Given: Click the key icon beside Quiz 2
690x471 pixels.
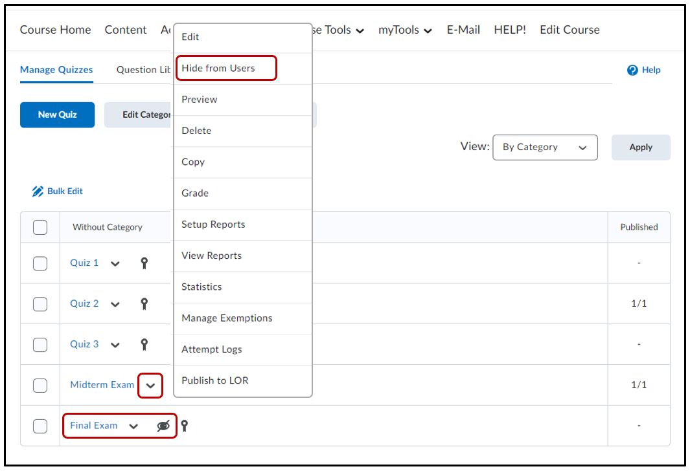Looking at the screenshot, I should 144,303.
